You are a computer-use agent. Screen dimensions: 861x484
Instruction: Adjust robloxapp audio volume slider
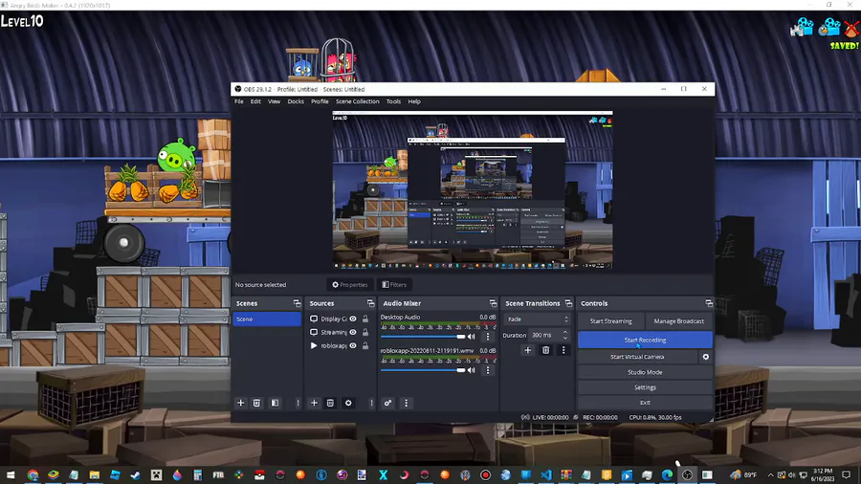[x=423, y=370]
